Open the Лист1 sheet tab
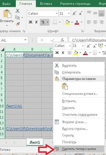Viewport: 106px width, 155px height. coord(35,142)
